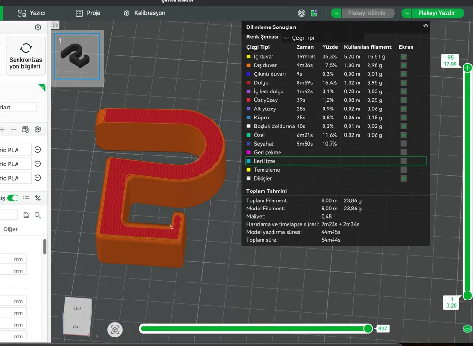
Task: Collapse the Dilimleme Sonuçları panel
Action: coord(426,26)
